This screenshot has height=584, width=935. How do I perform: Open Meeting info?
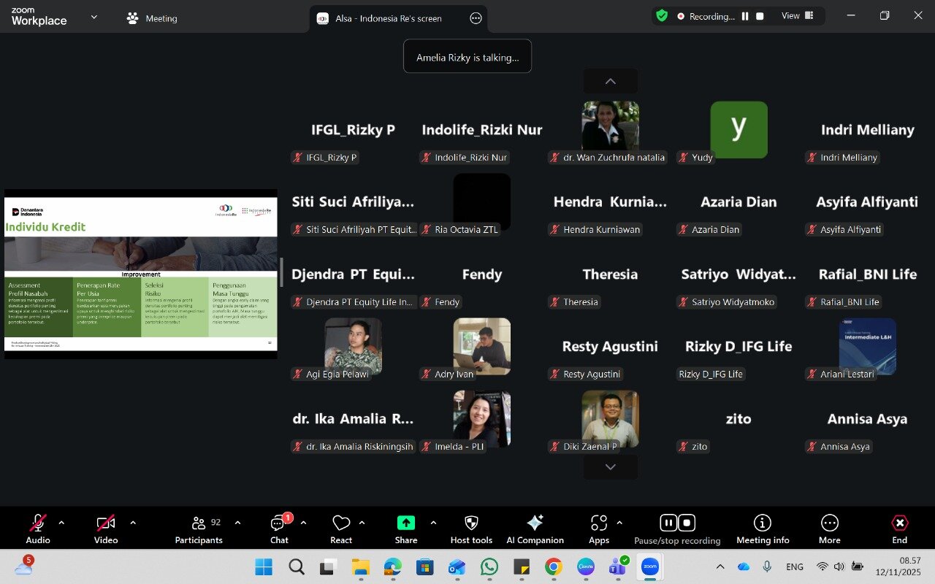(x=763, y=529)
